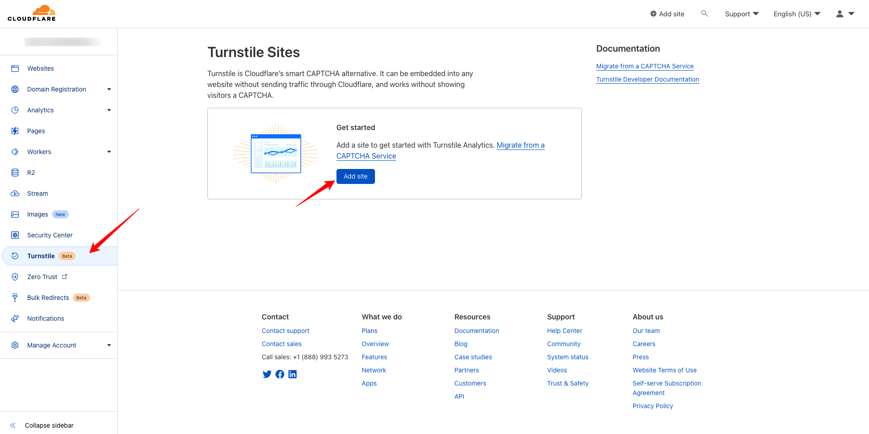The image size is (869, 434).
Task: Open Workers from the sidebar icon
Action: pyautogui.click(x=15, y=152)
